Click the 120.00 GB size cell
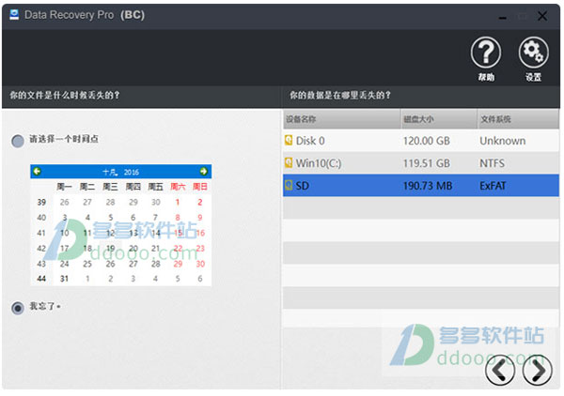This screenshot has width=564, height=396. (426, 141)
